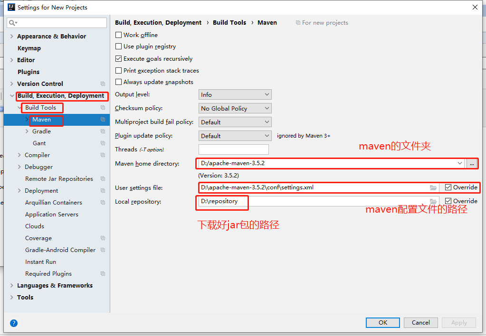
Task: Click the help question mark icon
Action: [14, 323]
